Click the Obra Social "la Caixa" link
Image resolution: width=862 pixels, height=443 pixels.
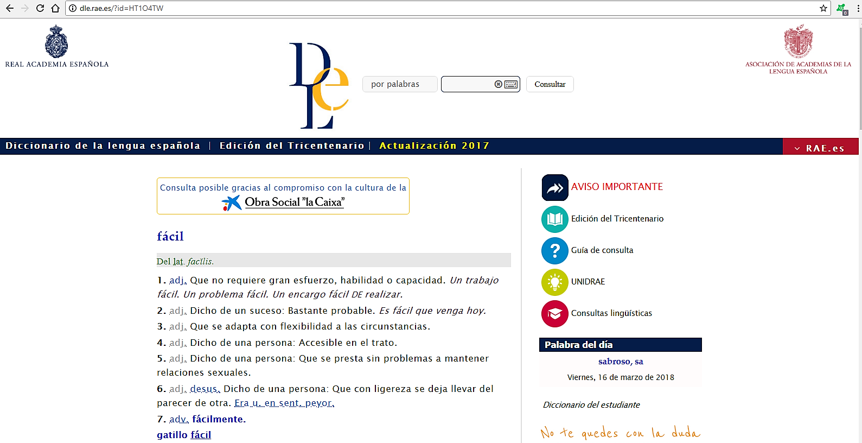click(295, 202)
